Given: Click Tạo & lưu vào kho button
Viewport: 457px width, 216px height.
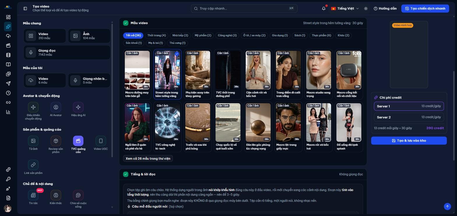Looking at the screenshot, I should pyautogui.click(x=409, y=141).
